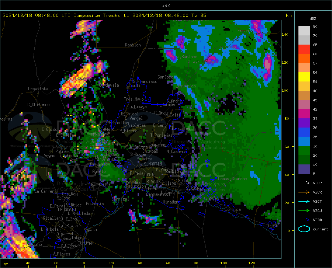Click the 'L_Dormida' map label
This screenshot has height=268, width=332.
(x=230, y=209)
